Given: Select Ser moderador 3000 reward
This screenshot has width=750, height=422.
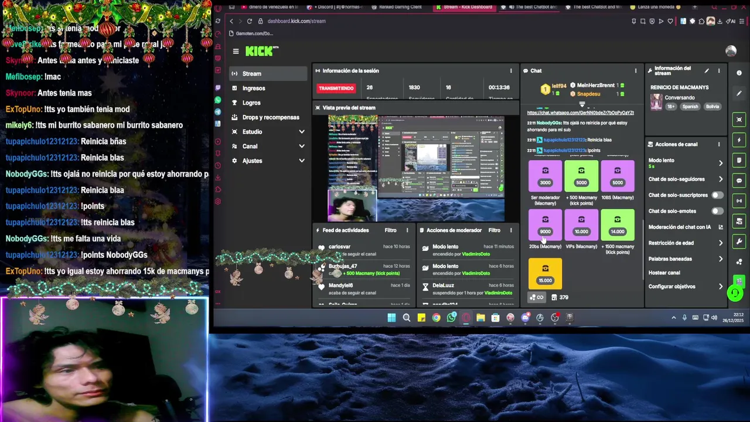Looking at the screenshot, I should pos(545,176).
